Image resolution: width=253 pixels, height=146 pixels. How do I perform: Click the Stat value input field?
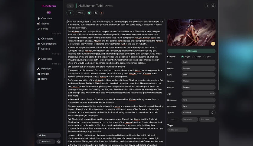207,119
